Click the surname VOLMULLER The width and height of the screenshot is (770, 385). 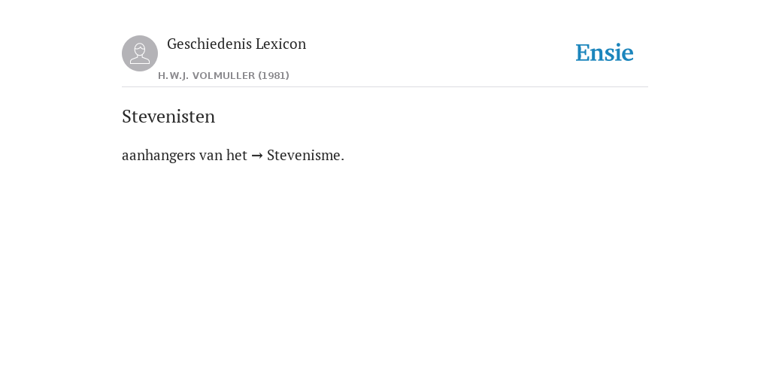tap(223, 76)
